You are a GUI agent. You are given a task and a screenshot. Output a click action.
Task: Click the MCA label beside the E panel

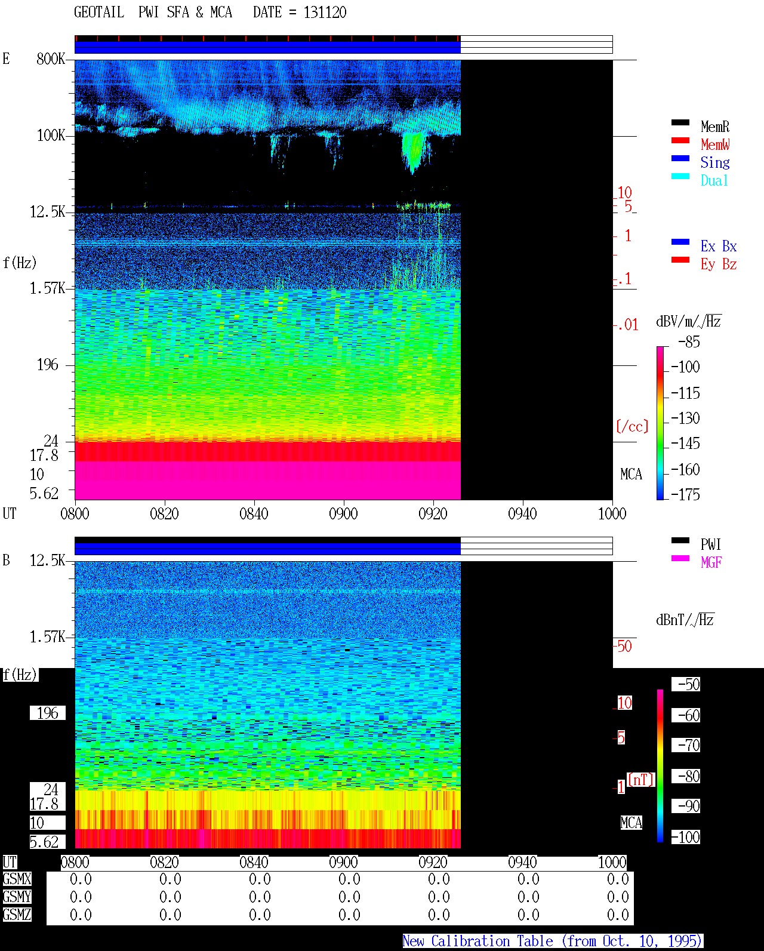[631, 475]
